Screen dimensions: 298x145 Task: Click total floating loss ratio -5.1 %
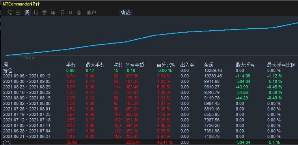(x=274, y=142)
